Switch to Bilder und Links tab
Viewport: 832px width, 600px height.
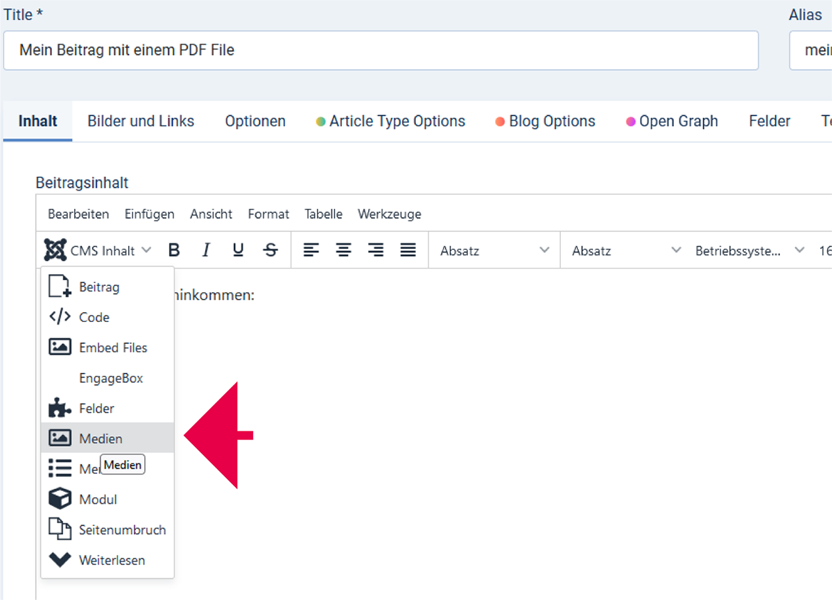click(x=141, y=121)
